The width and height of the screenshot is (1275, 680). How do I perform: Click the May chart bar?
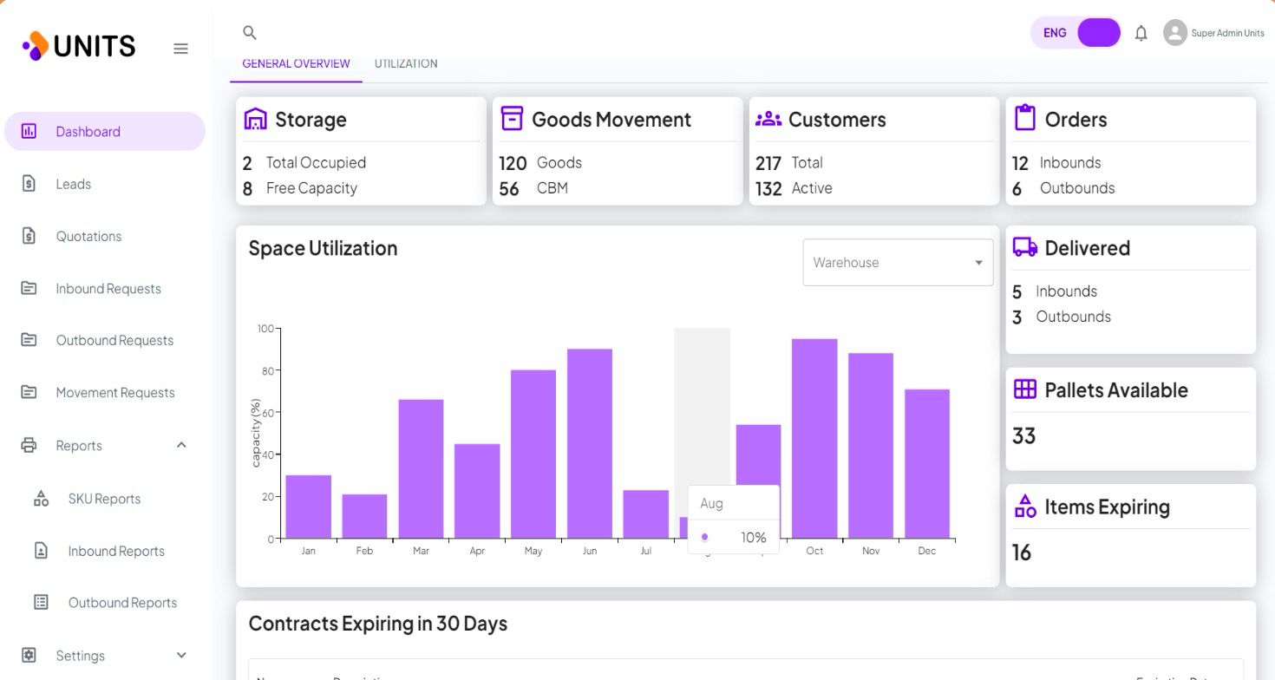click(x=533, y=454)
